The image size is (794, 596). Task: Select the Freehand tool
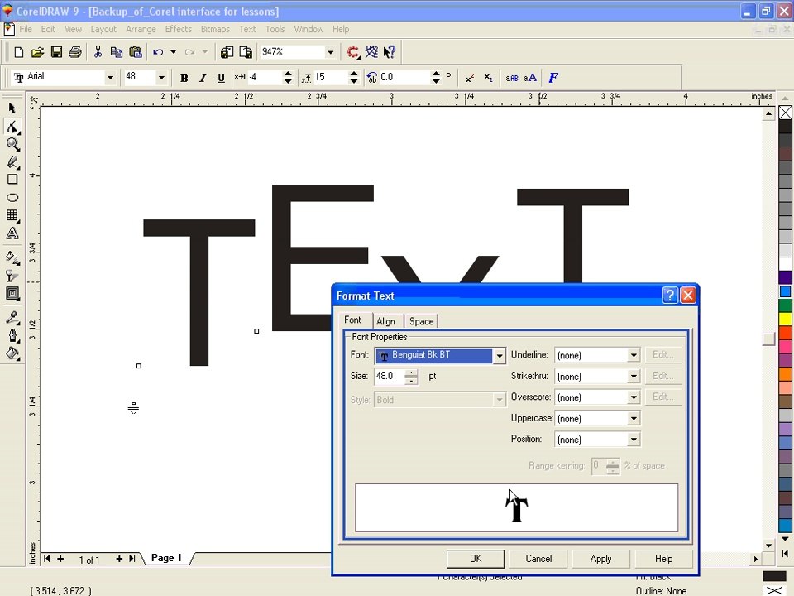(x=12, y=162)
